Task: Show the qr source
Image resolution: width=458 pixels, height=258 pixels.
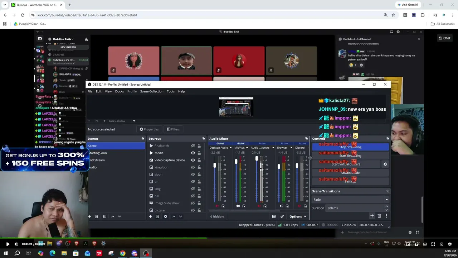Action: point(193,182)
